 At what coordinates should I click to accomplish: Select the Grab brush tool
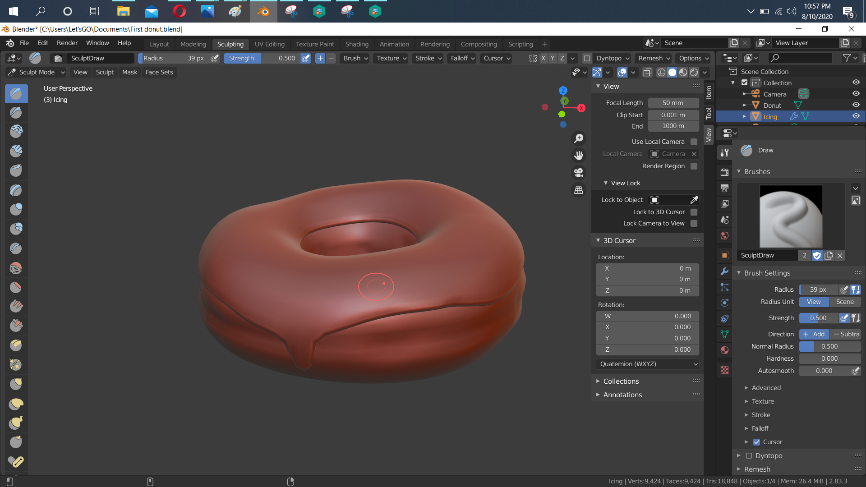tap(16, 384)
